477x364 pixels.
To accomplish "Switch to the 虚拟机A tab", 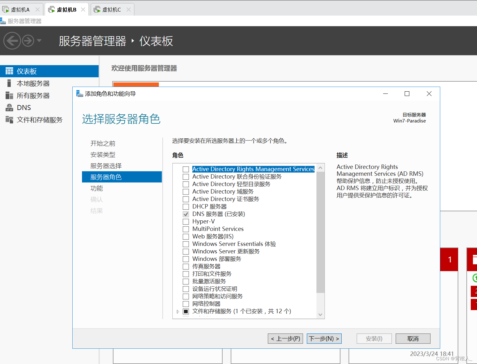I will coord(21,9).
